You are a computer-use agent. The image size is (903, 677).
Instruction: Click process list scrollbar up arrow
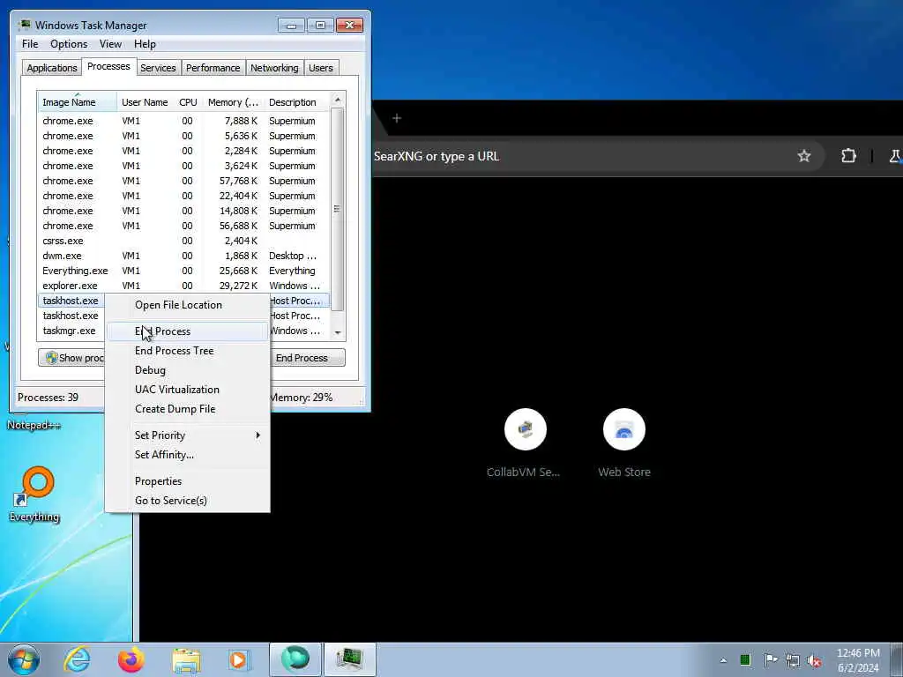coord(338,100)
